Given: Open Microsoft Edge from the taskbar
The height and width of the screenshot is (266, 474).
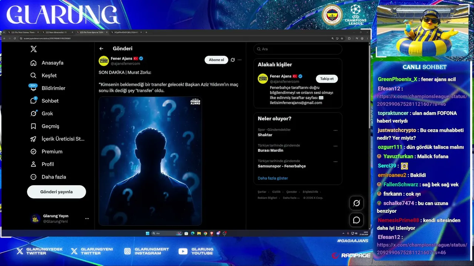Looking at the screenshot, I should click(193, 233).
